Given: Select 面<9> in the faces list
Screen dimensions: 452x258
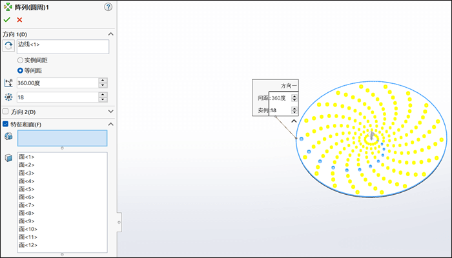Looking at the screenshot, I should click(x=26, y=221).
